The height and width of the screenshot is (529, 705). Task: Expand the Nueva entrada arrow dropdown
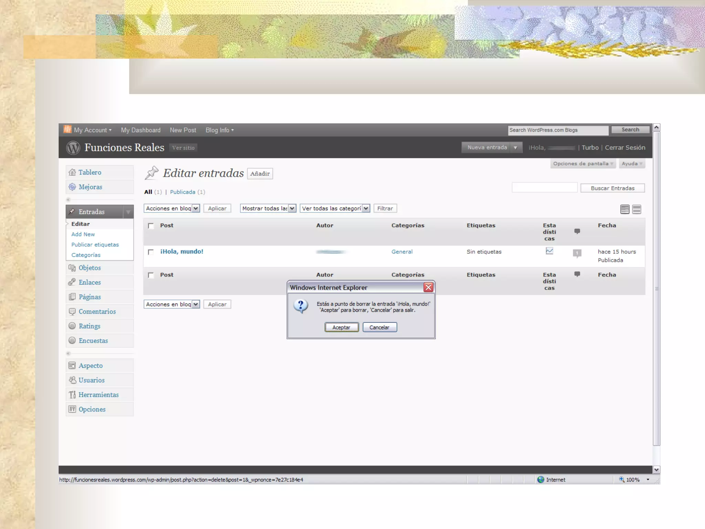[515, 147]
